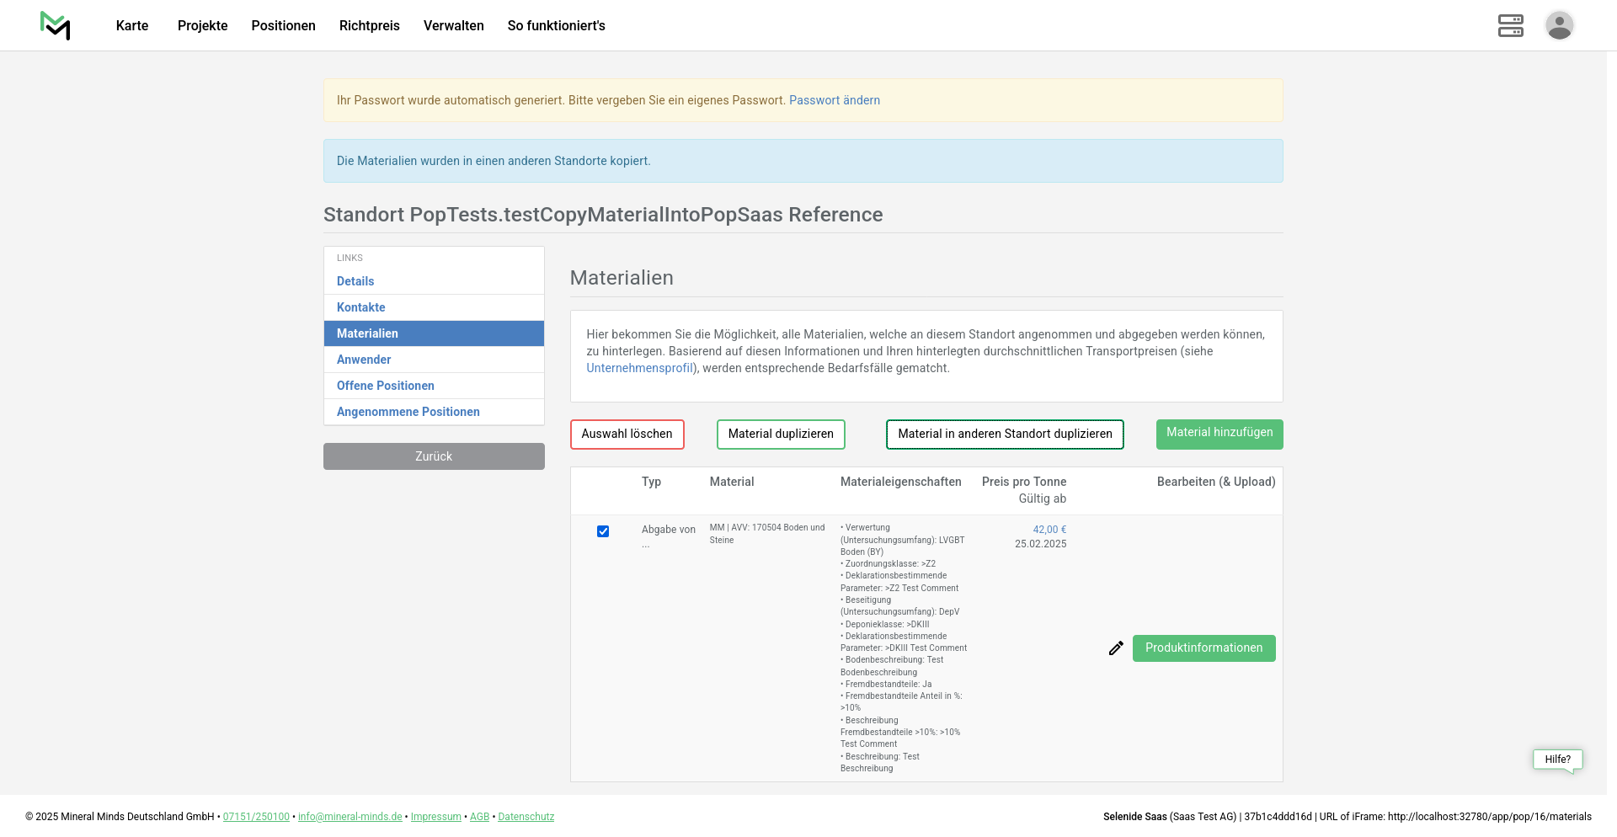The image size is (1617, 837).
Task: Go to Projekte in navigation
Action: [202, 25]
